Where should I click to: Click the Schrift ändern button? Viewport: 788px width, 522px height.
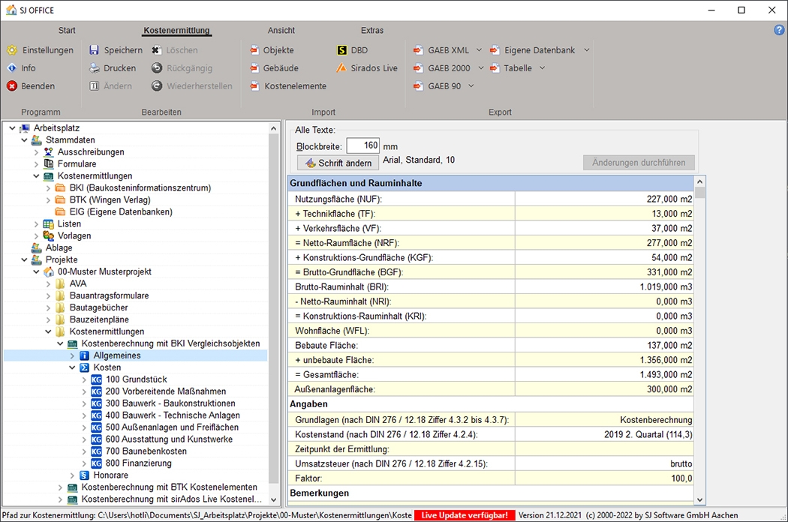[x=338, y=163]
